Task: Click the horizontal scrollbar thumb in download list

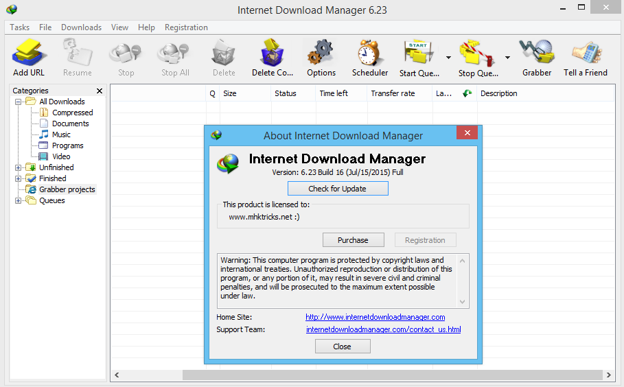Action: click(393, 375)
